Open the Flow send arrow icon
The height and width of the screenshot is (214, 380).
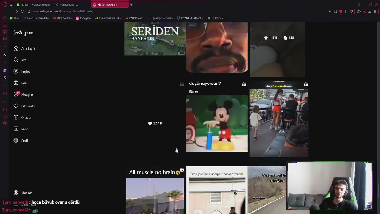[346, 11]
